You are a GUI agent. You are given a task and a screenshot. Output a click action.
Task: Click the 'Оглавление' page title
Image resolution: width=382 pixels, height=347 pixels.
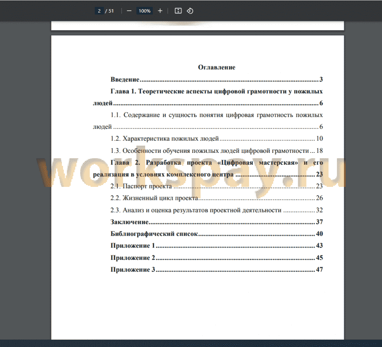click(217, 68)
